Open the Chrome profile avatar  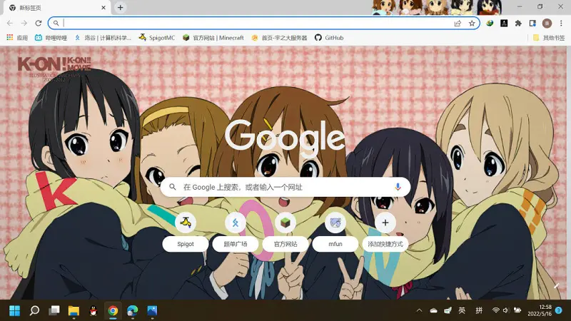pyautogui.click(x=547, y=24)
